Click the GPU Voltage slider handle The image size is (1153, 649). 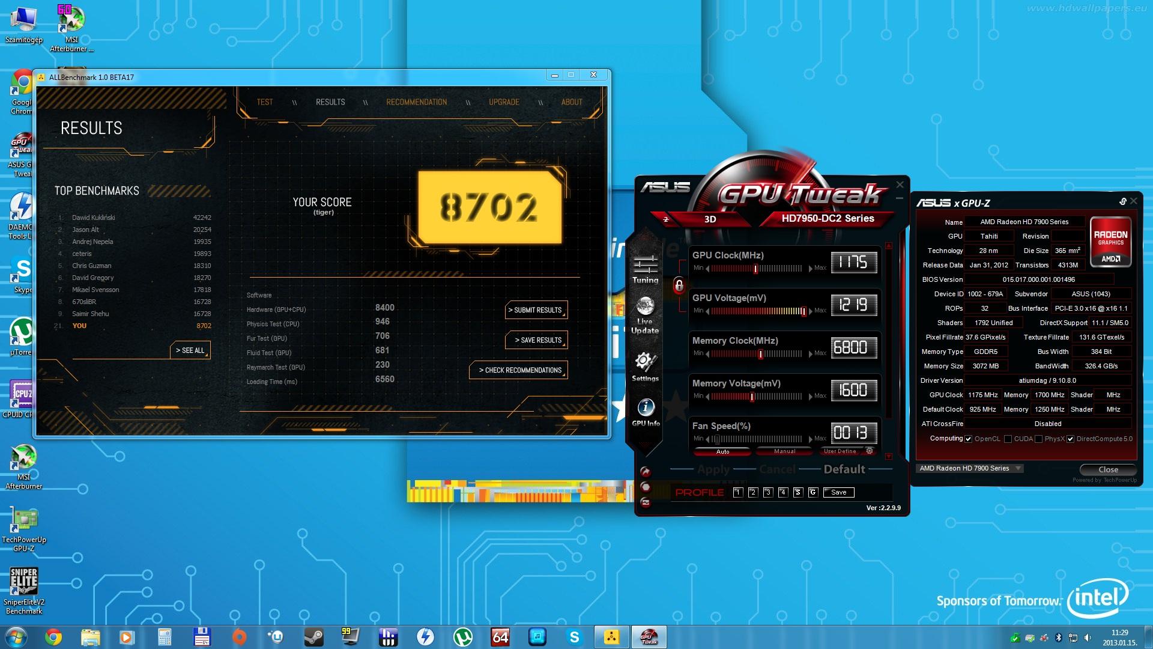point(803,311)
